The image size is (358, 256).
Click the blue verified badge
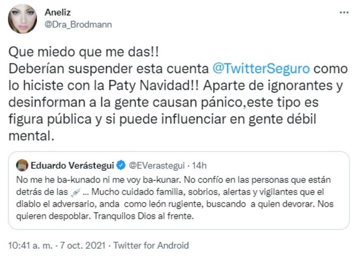point(121,166)
